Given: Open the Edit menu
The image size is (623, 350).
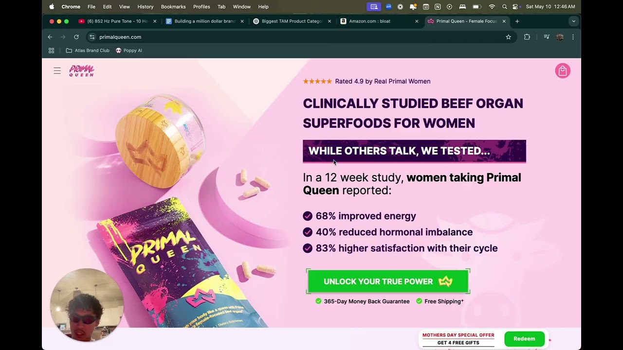Looking at the screenshot, I should [107, 7].
